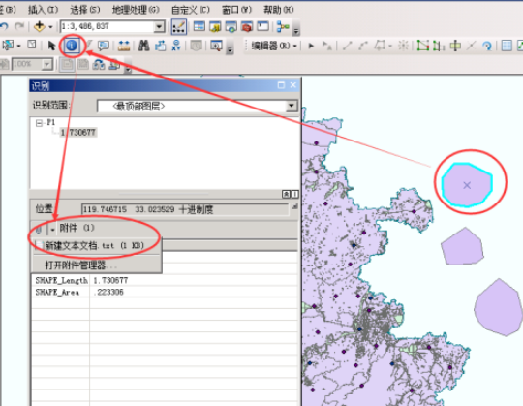Select the black arrow Select Elements tool
Viewport: 523px width, 406px height.
click(x=51, y=46)
